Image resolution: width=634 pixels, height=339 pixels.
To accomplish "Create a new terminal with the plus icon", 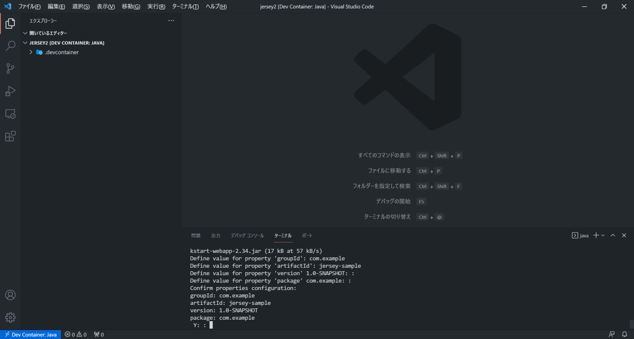I will point(596,236).
